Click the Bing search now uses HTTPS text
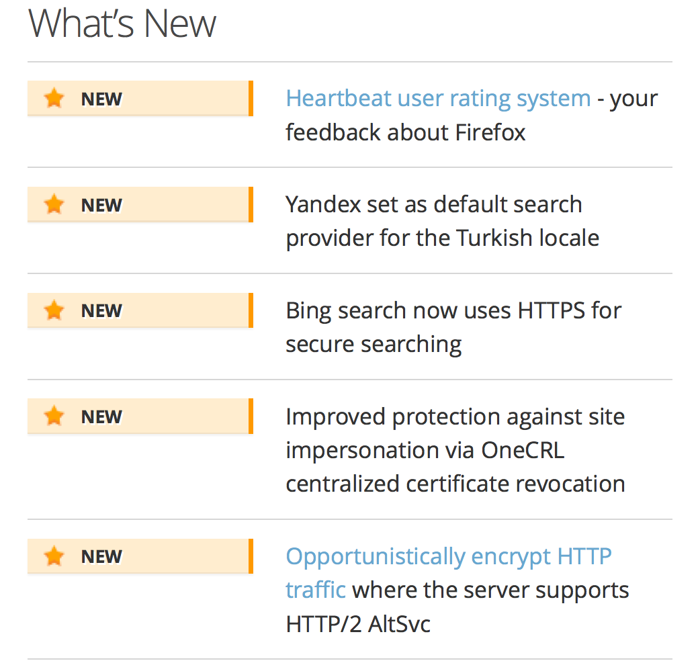The image size is (700, 661). point(453,311)
